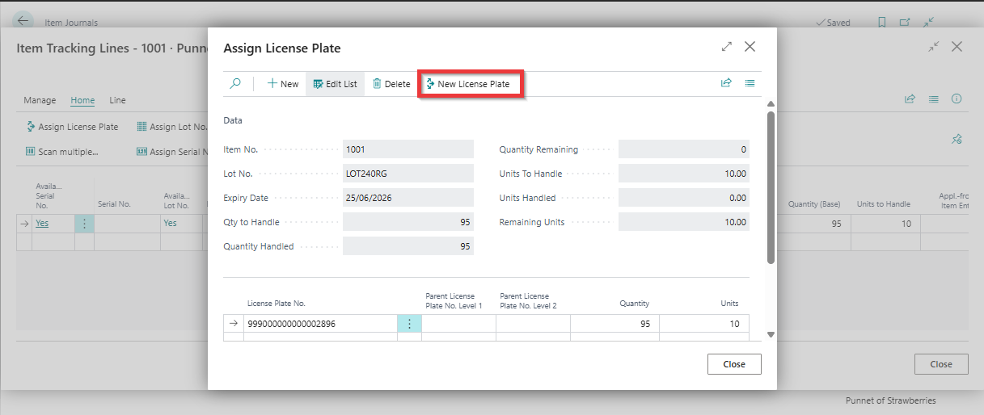Open three-dot menu on Item Tracking row
The image size is (984, 415).
84,224
